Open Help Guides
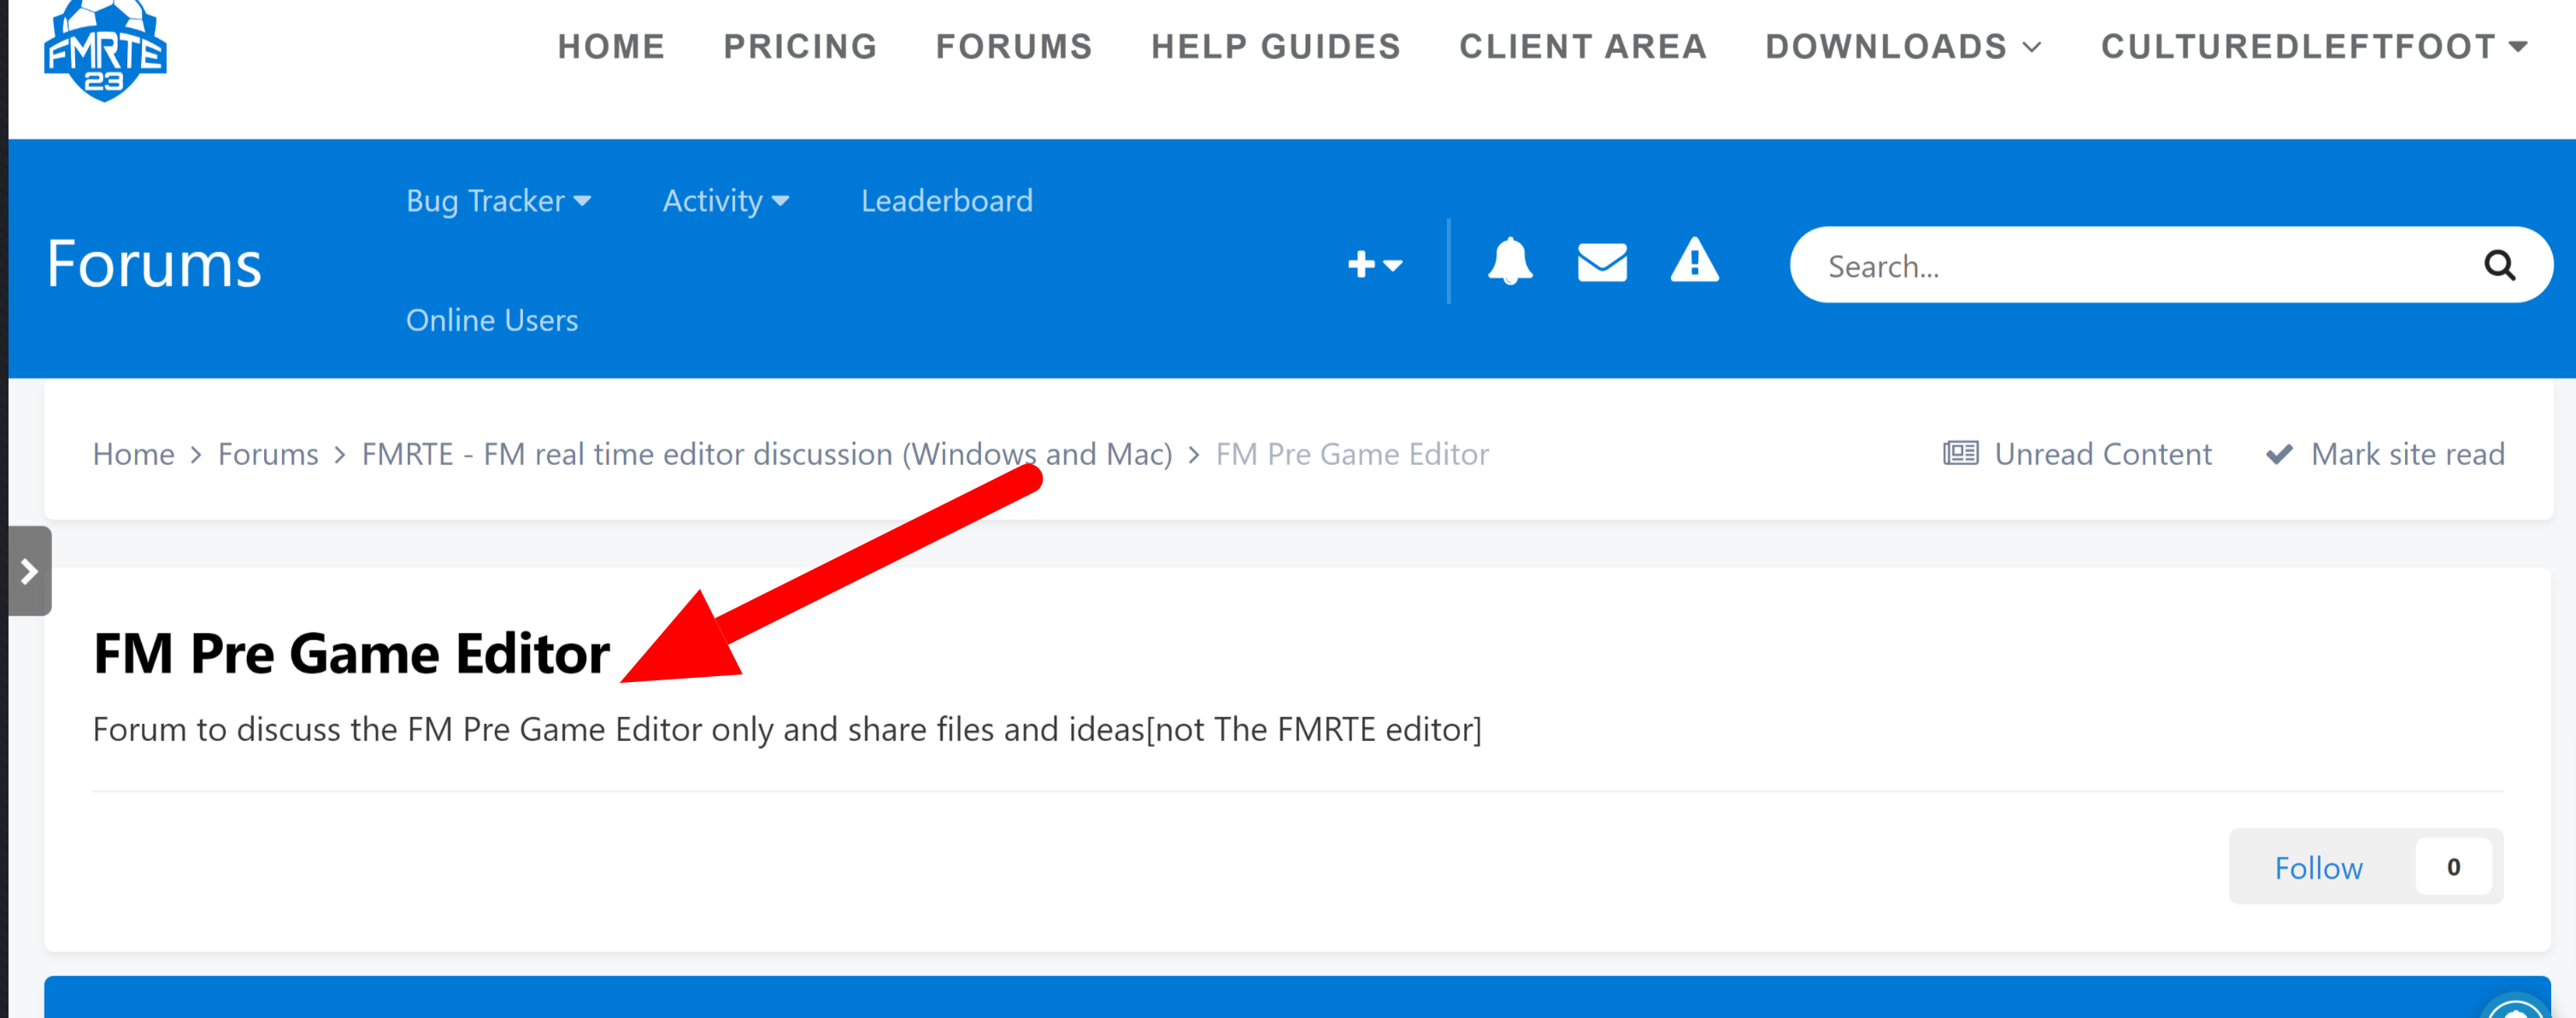This screenshot has width=2576, height=1018. click(1276, 46)
